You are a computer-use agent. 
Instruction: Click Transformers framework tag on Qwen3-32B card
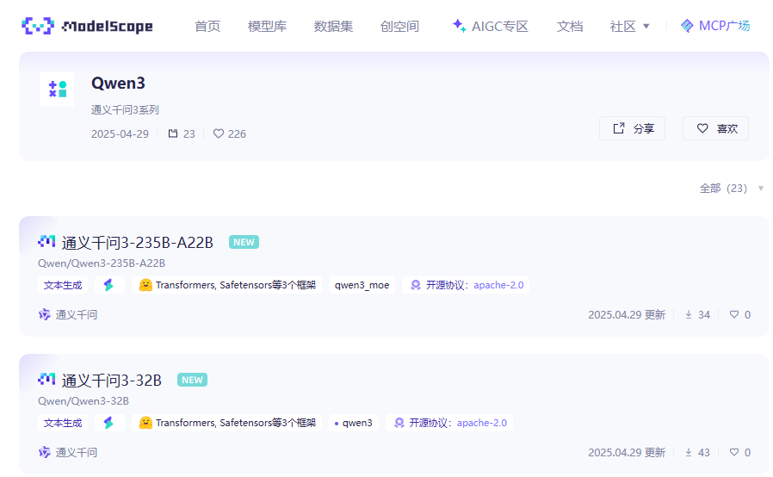226,422
